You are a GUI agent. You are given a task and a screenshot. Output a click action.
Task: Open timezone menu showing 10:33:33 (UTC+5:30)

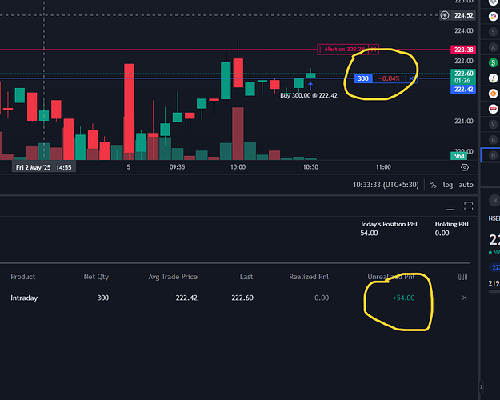coord(386,185)
